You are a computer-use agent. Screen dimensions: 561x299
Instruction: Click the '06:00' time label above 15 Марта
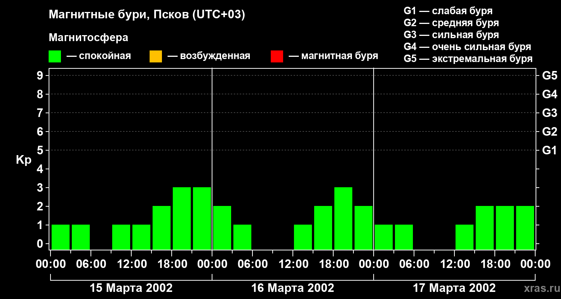(91, 264)
